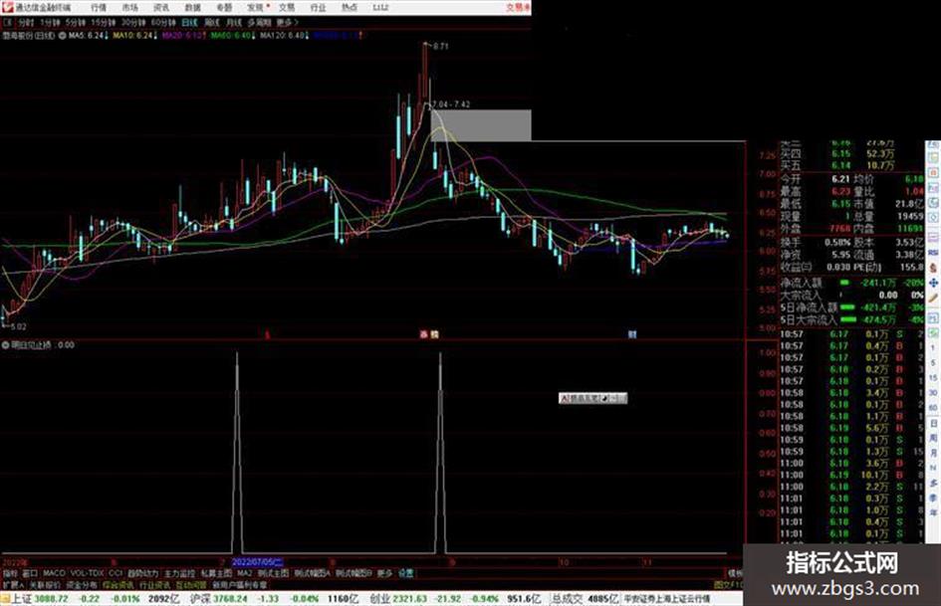Screen dimensions: 941x606
Task: Click the 通达信 app logo icon
Action: pos(7,7)
